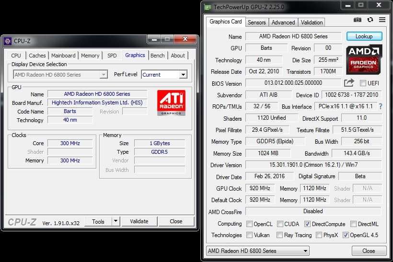Take a GPU-Z screenshot with camera icon
The width and height of the screenshot is (393, 262).
point(358,20)
